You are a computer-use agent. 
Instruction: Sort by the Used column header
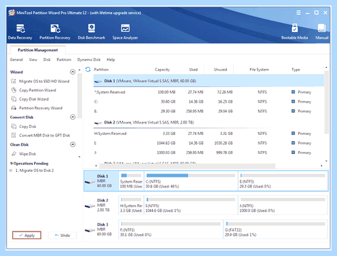pyautogui.click(x=193, y=70)
